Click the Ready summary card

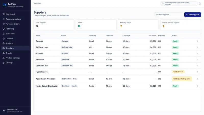coord(96,25)
